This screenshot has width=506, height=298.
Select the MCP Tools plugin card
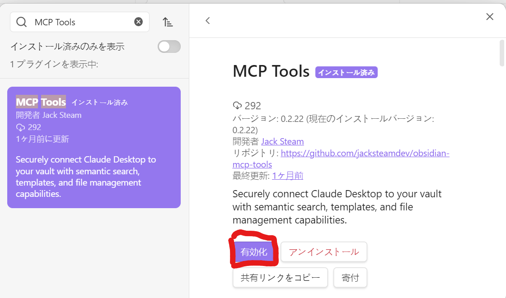click(x=94, y=147)
